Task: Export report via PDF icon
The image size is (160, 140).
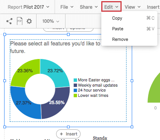Action: (x=20, y=21)
